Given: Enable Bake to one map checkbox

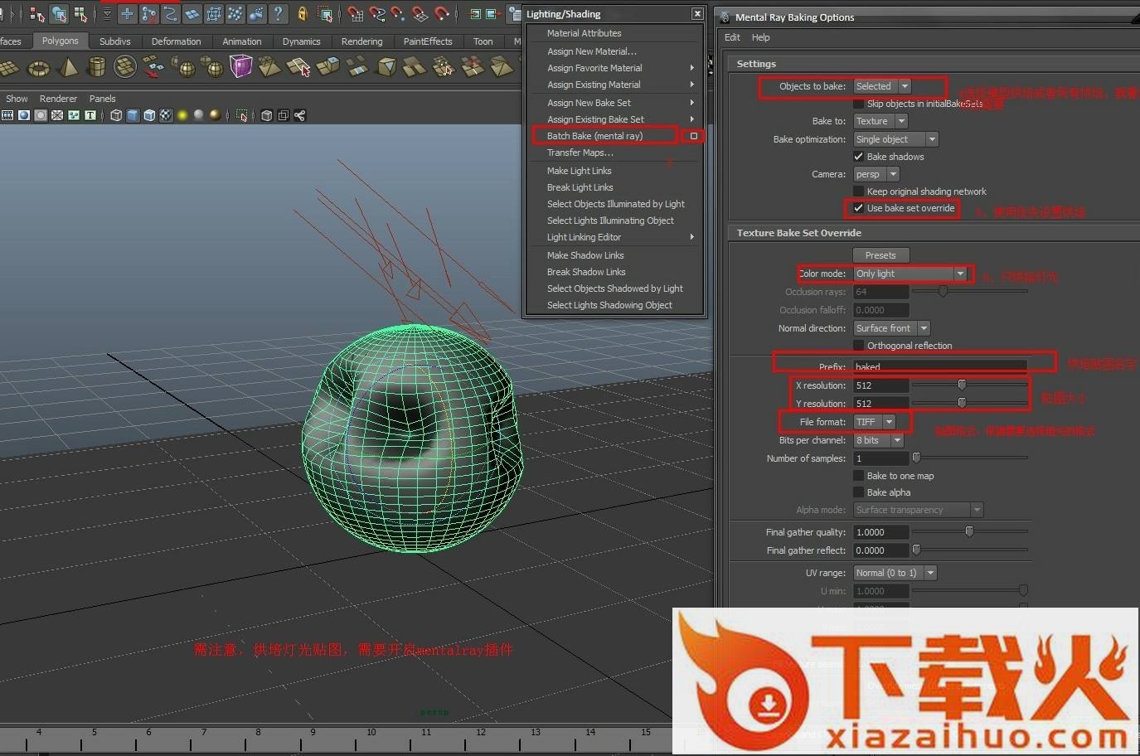Looking at the screenshot, I should pos(859,476).
